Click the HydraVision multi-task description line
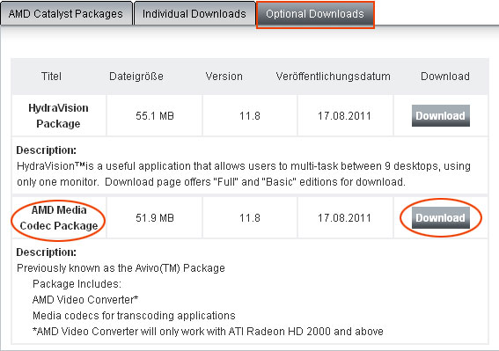The image size is (499, 351). 244,166
